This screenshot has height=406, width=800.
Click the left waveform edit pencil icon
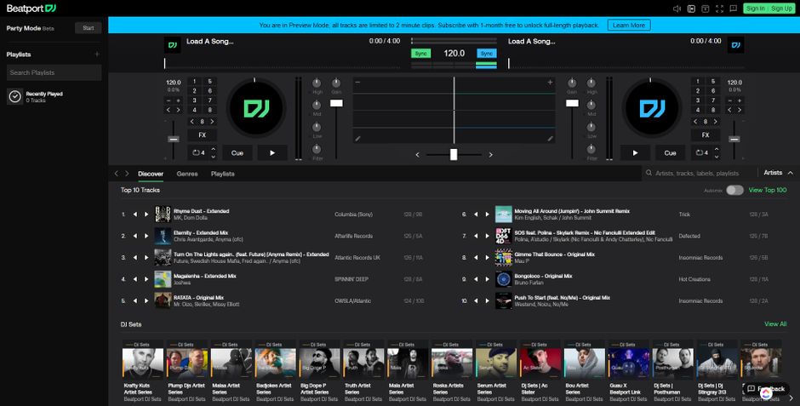[x=357, y=138]
